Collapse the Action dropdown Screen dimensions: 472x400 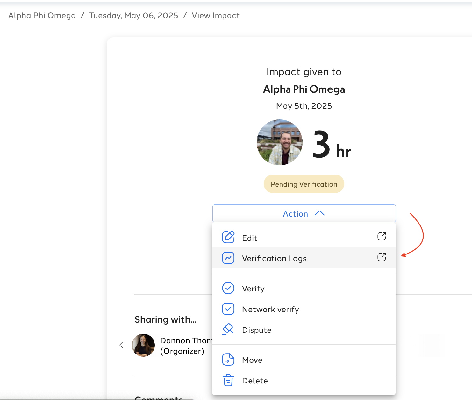pyautogui.click(x=304, y=213)
